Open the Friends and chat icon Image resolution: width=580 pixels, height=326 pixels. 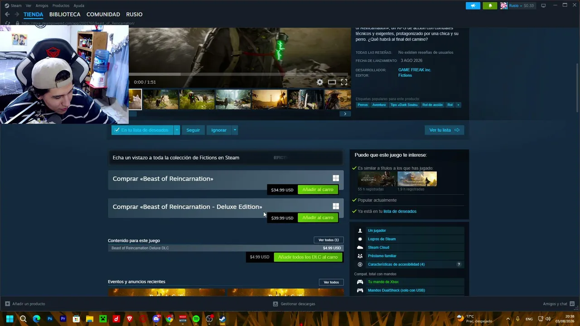click(572, 304)
